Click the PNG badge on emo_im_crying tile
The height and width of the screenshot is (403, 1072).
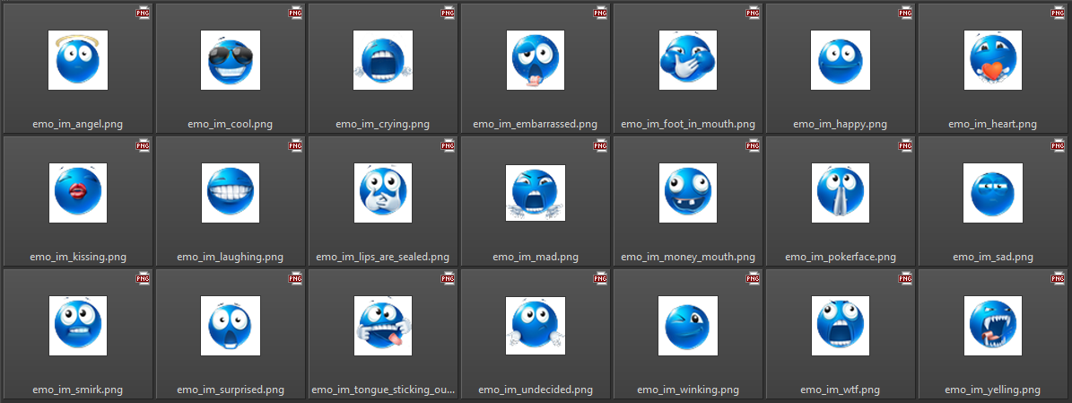[x=448, y=13]
